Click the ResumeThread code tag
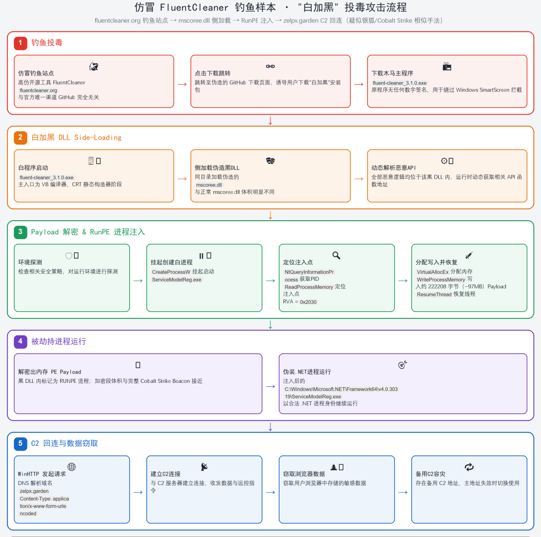 point(434,294)
